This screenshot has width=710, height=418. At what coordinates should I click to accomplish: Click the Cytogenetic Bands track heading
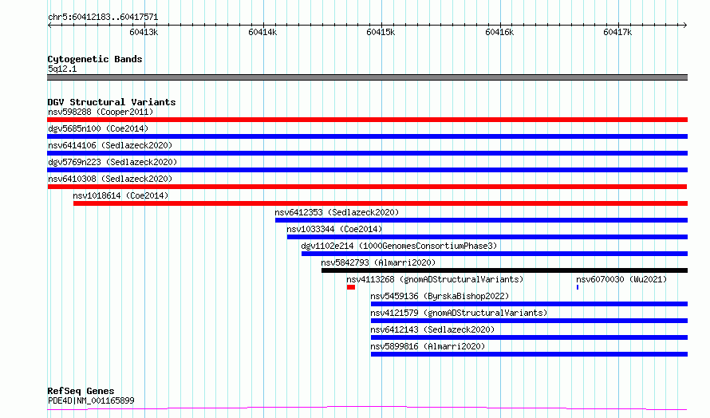click(x=95, y=59)
